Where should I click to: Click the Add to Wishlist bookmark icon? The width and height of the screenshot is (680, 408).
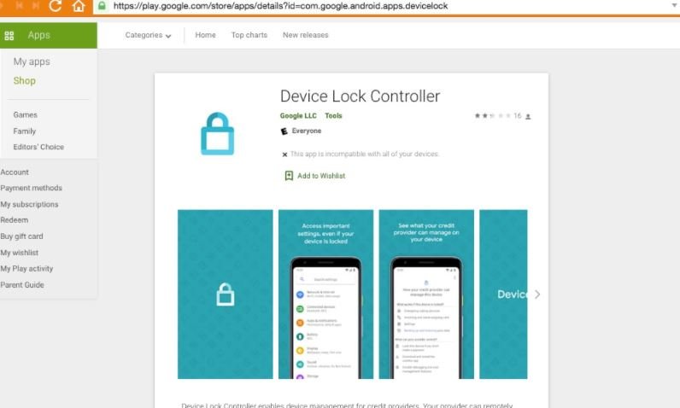point(289,176)
